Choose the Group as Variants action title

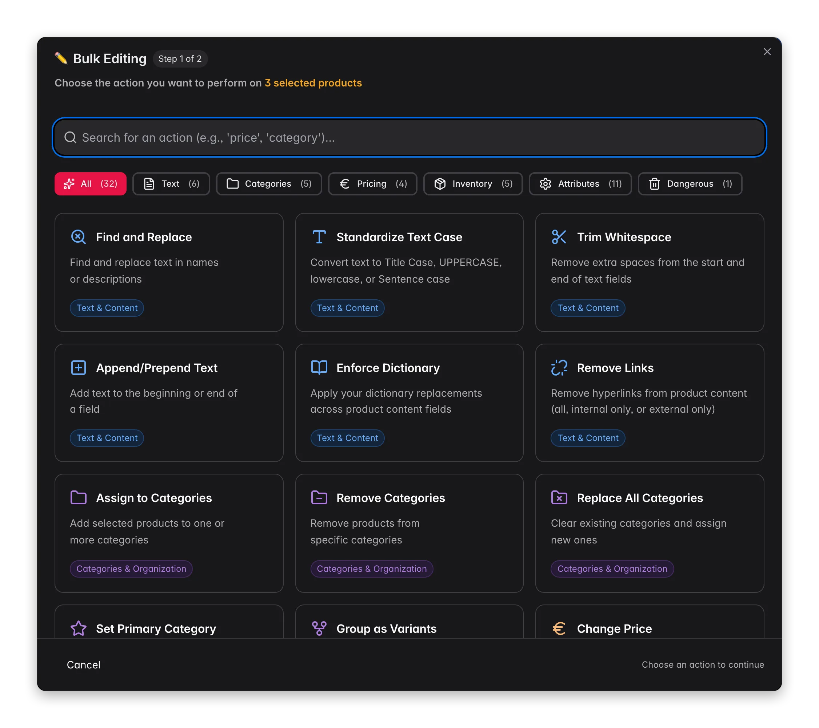pos(386,628)
